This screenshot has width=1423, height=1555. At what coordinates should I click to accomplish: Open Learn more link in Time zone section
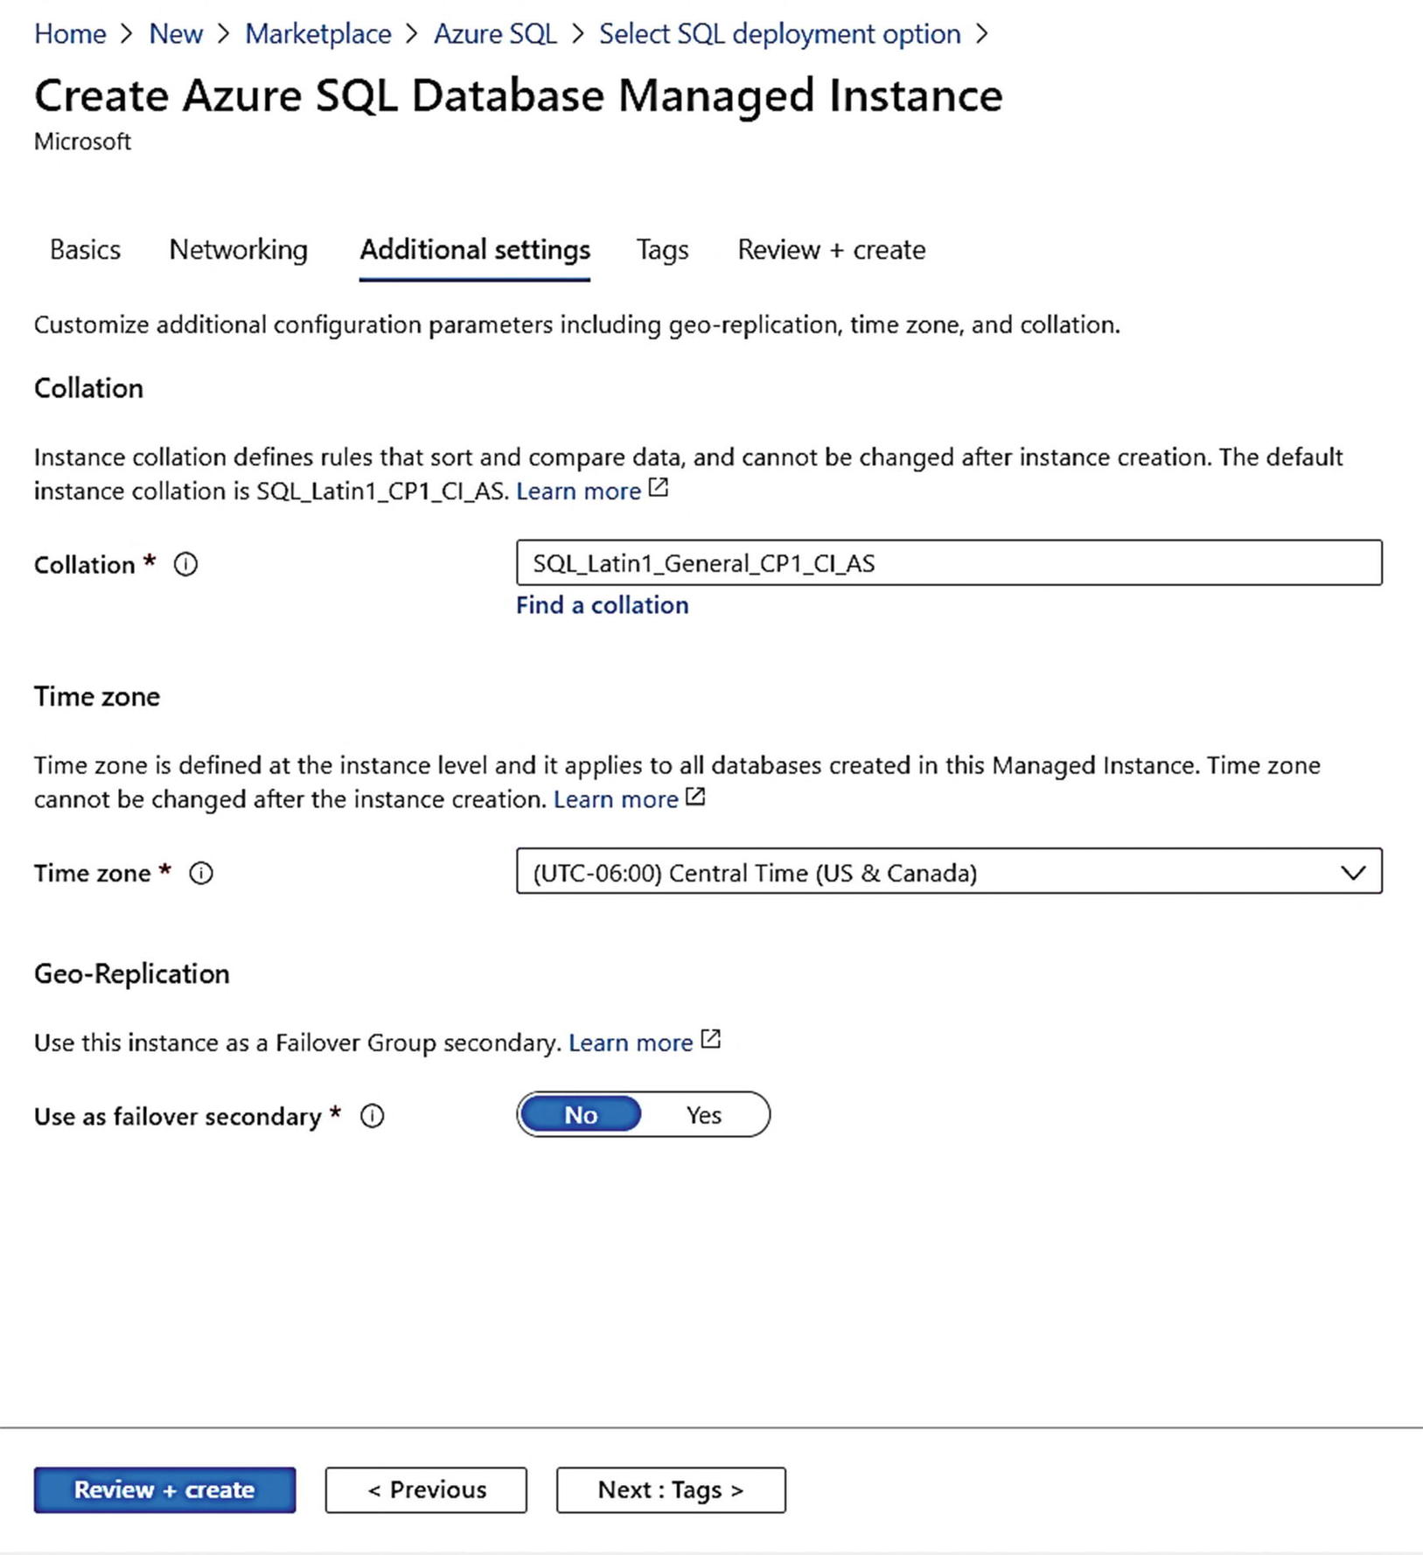(616, 799)
